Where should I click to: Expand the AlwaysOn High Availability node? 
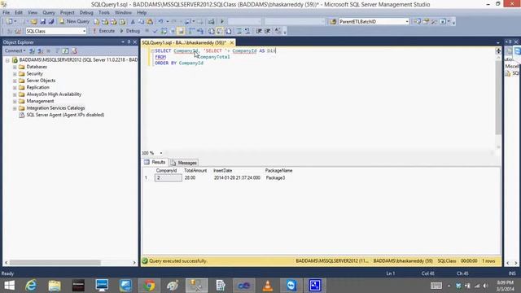[x=15, y=94]
